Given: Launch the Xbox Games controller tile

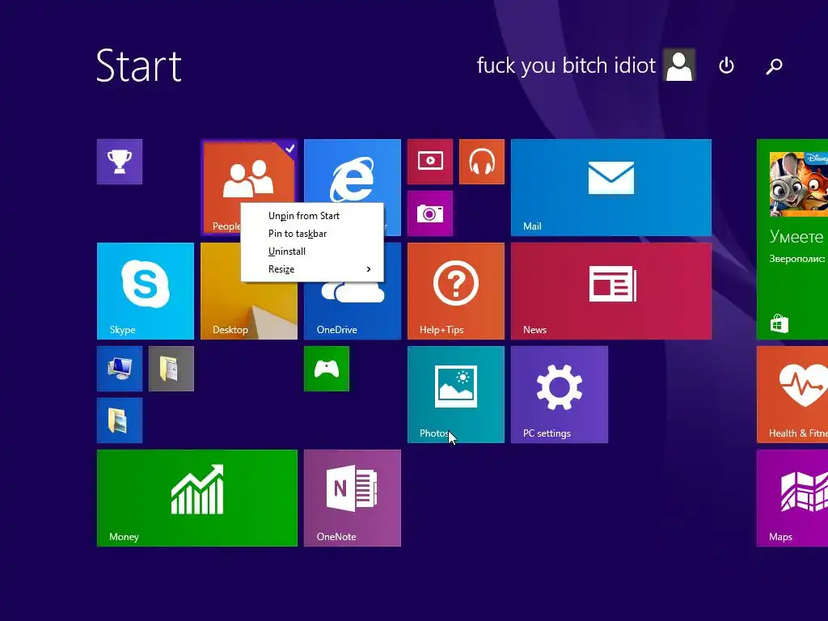Looking at the screenshot, I should [327, 369].
